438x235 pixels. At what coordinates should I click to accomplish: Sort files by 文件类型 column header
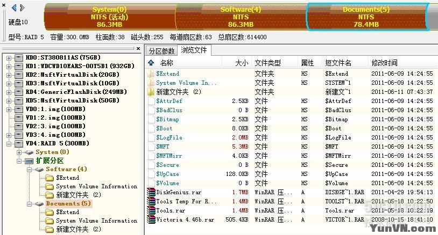point(267,63)
